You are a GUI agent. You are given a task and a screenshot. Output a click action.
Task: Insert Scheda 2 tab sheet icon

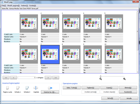click(x=27, y=88)
